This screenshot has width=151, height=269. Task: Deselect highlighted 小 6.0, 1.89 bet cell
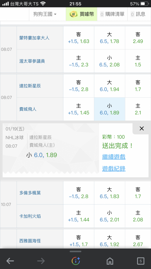(109, 109)
